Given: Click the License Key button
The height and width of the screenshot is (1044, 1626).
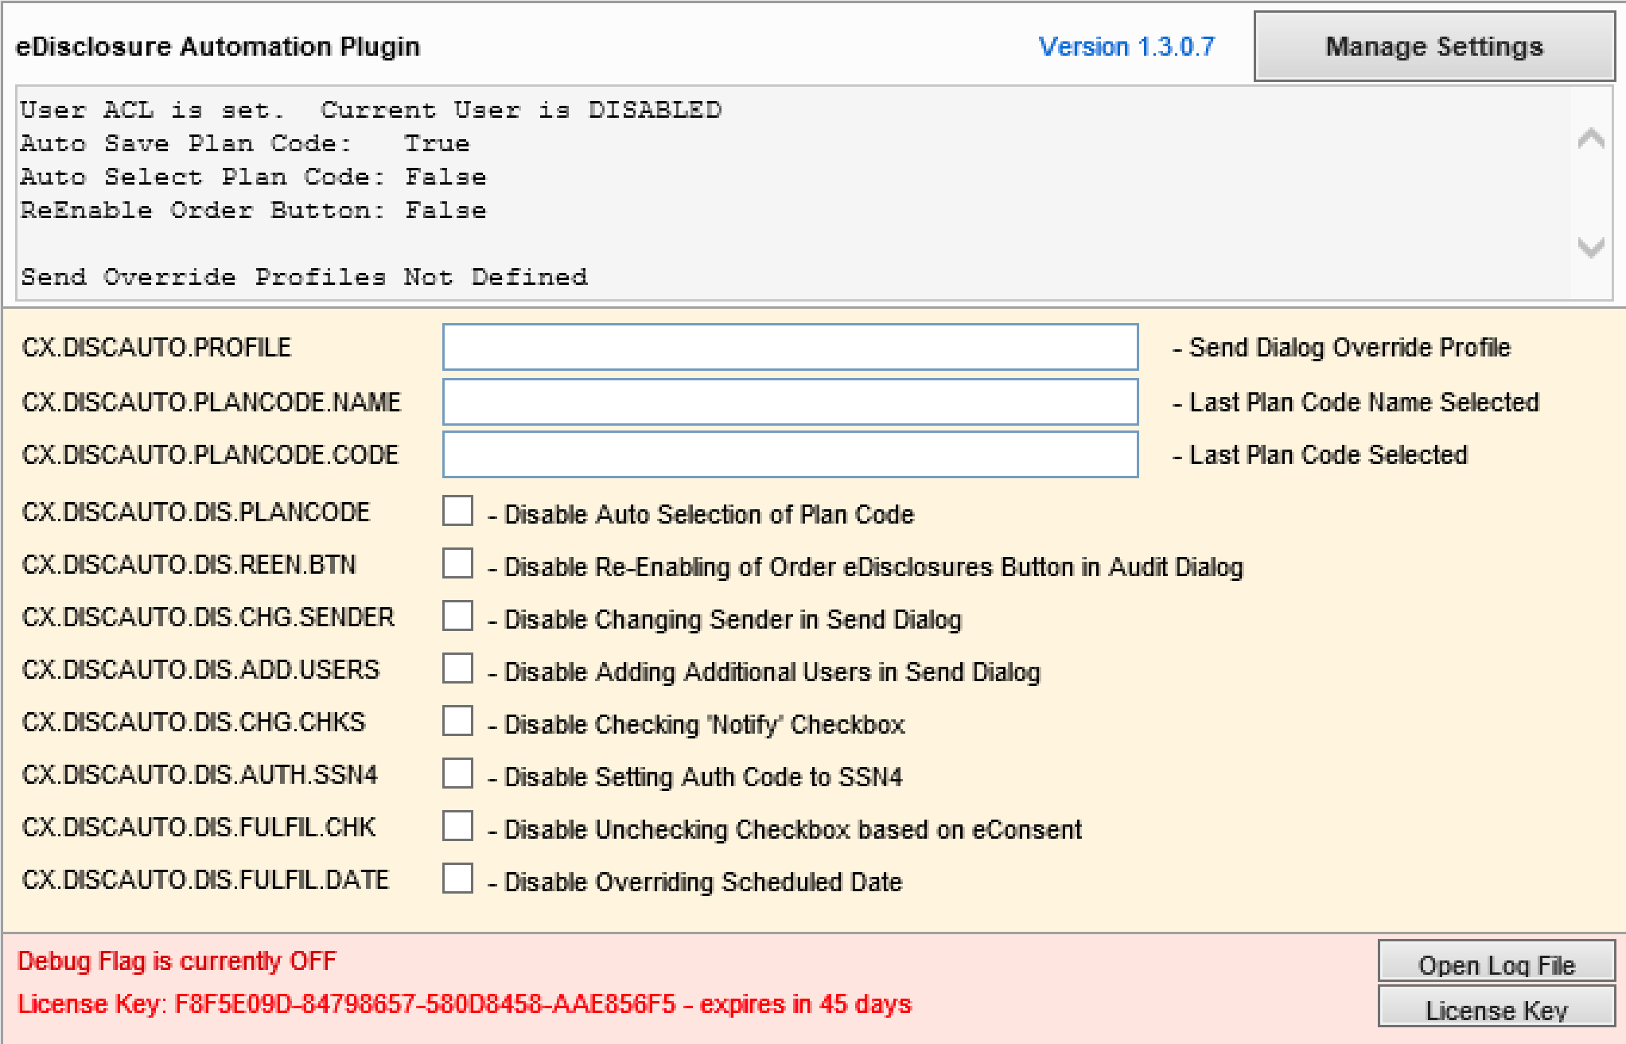Looking at the screenshot, I should pyautogui.click(x=1496, y=1009).
